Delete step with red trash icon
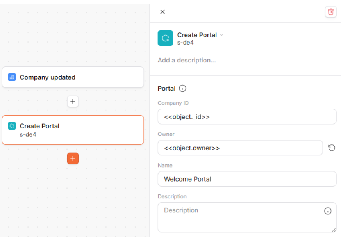The image size is (341, 237). click(x=330, y=12)
